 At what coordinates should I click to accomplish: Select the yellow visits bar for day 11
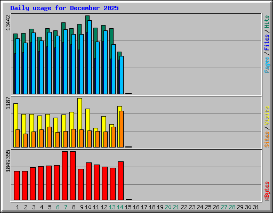[x=95, y=129]
